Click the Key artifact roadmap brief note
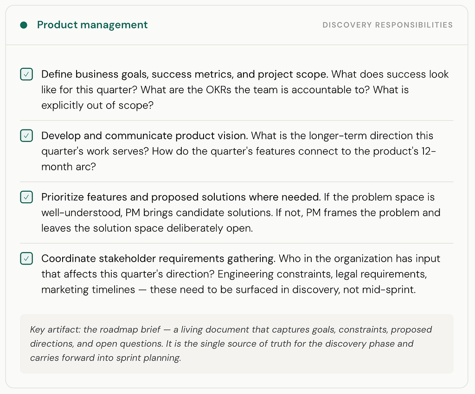The height and width of the screenshot is (394, 475). [237, 344]
